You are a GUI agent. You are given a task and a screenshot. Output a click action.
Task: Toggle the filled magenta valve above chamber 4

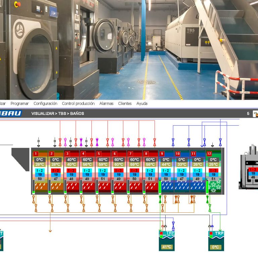[81, 142]
